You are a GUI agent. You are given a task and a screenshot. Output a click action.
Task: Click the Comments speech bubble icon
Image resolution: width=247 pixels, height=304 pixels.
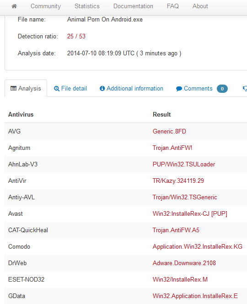point(179,89)
